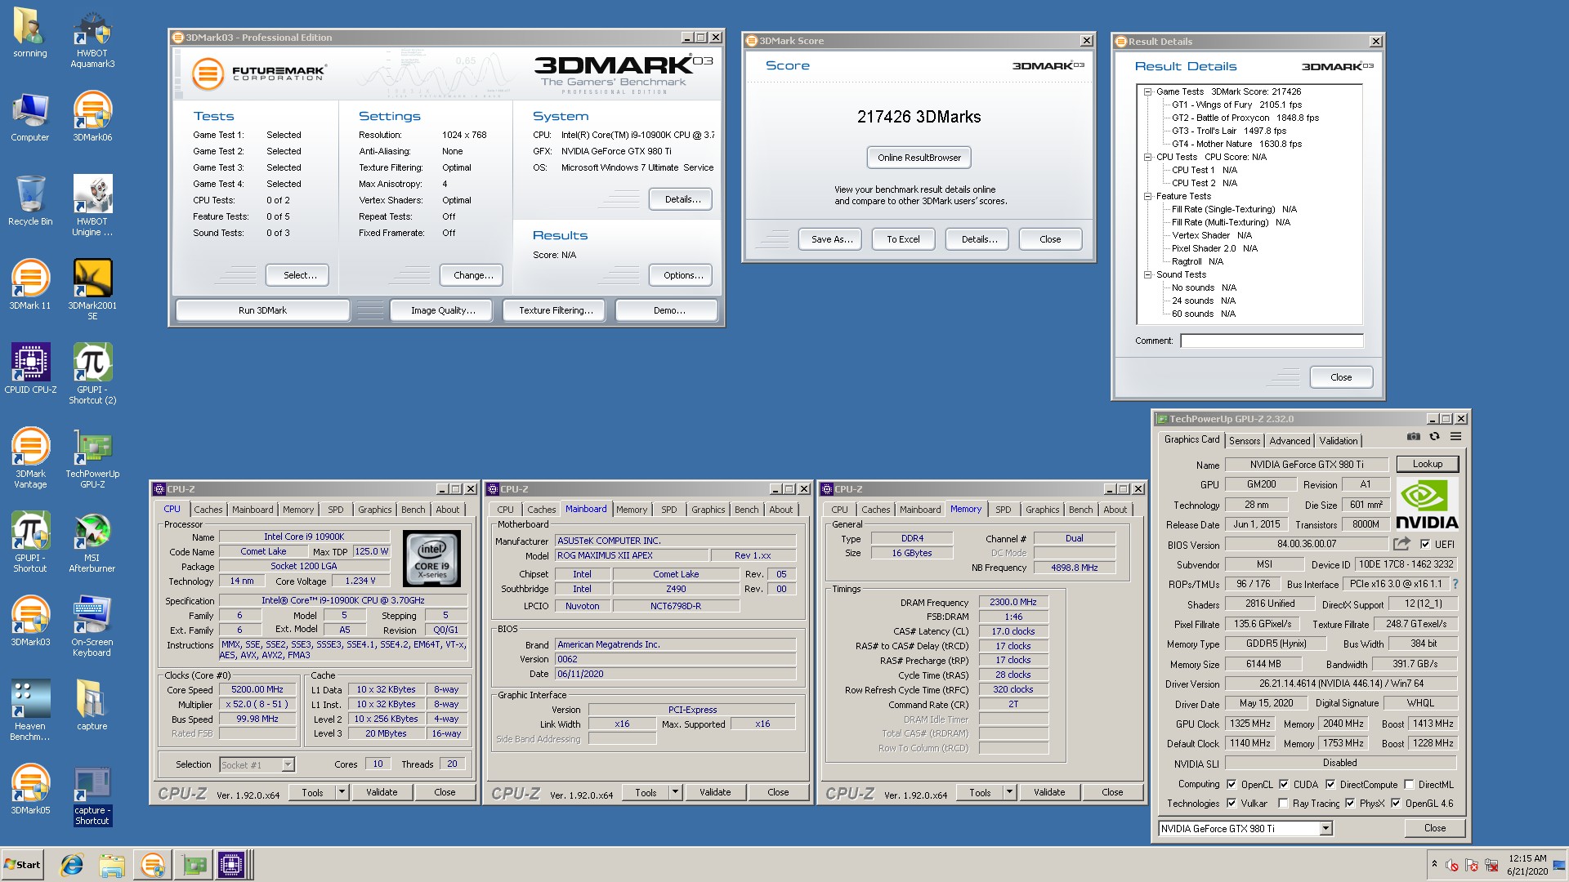Screen dimensions: 1569x882
Task: Toggle the PhysX checkbox
Action: pos(1350,803)
